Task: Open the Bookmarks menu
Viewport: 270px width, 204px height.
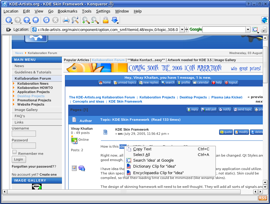Action: 68,11
